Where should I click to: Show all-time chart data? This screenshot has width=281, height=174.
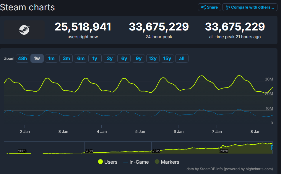(x=182, y=58)
